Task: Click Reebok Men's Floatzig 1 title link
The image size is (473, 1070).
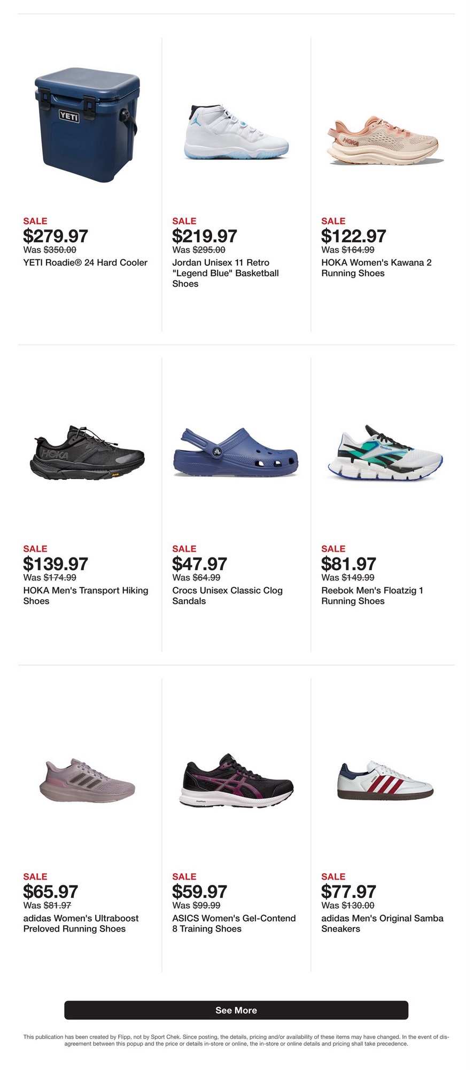Action: point(372,595)
